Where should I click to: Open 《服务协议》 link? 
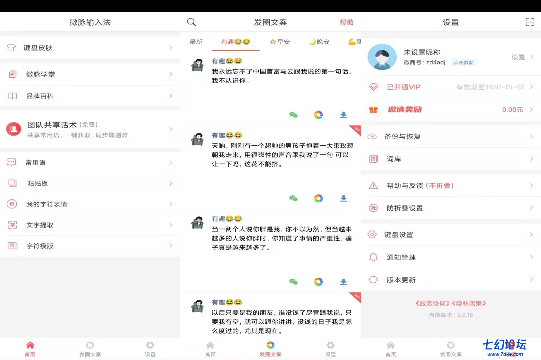[x=432, y=303]
